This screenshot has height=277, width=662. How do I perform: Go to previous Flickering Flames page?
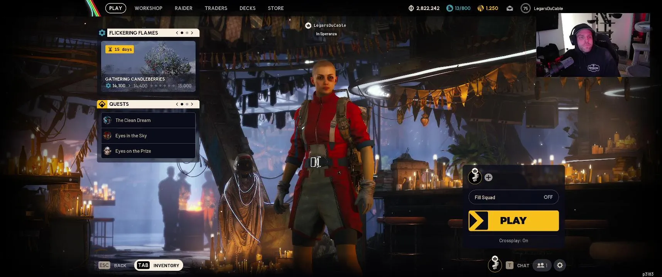tap(177, 33)
